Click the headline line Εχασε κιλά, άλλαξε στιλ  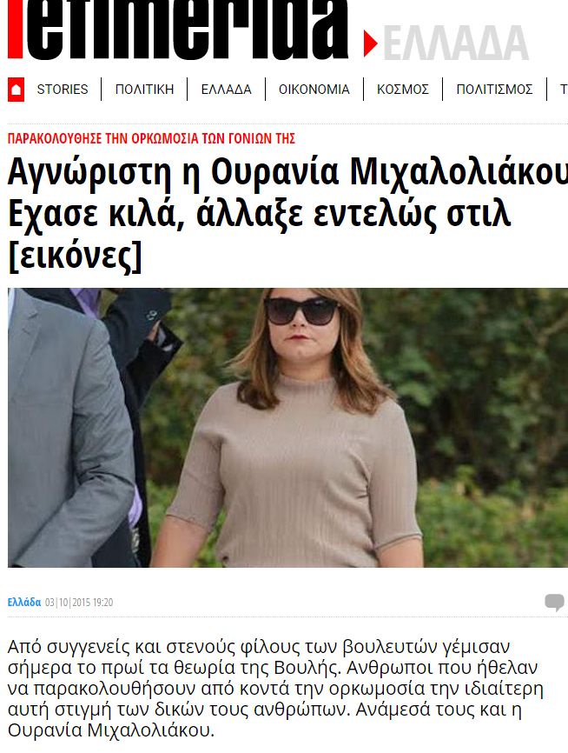pyautogui.click(x=259, y=214)
